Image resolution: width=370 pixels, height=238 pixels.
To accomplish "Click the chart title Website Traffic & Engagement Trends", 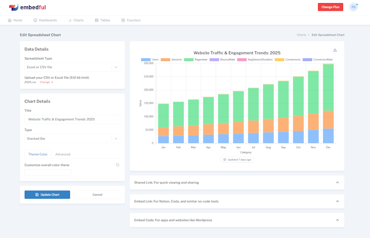I will coord(237,53).
